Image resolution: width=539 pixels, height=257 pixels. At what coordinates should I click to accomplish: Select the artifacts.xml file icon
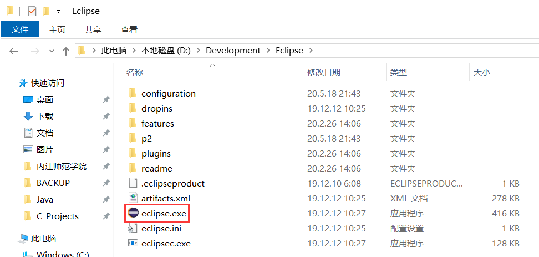(133, 199)
